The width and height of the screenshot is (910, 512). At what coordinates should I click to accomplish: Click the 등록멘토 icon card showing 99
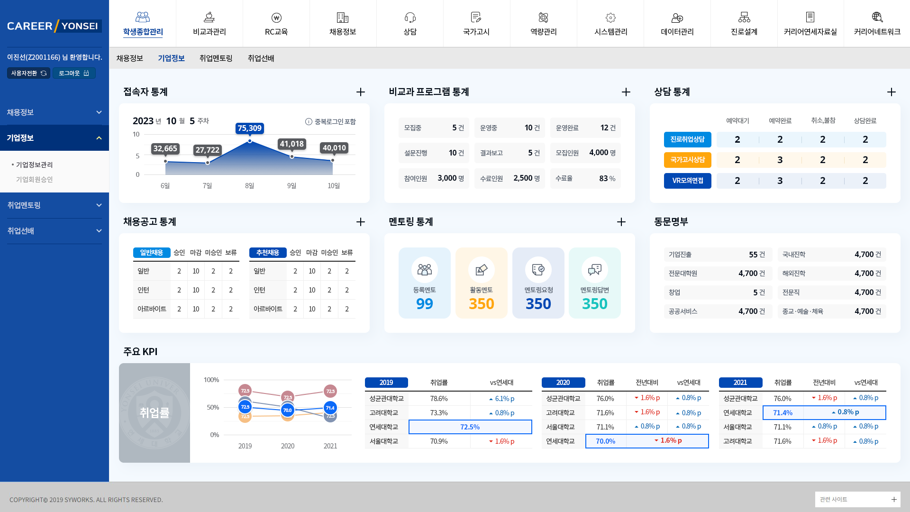(x=425, y=283)
